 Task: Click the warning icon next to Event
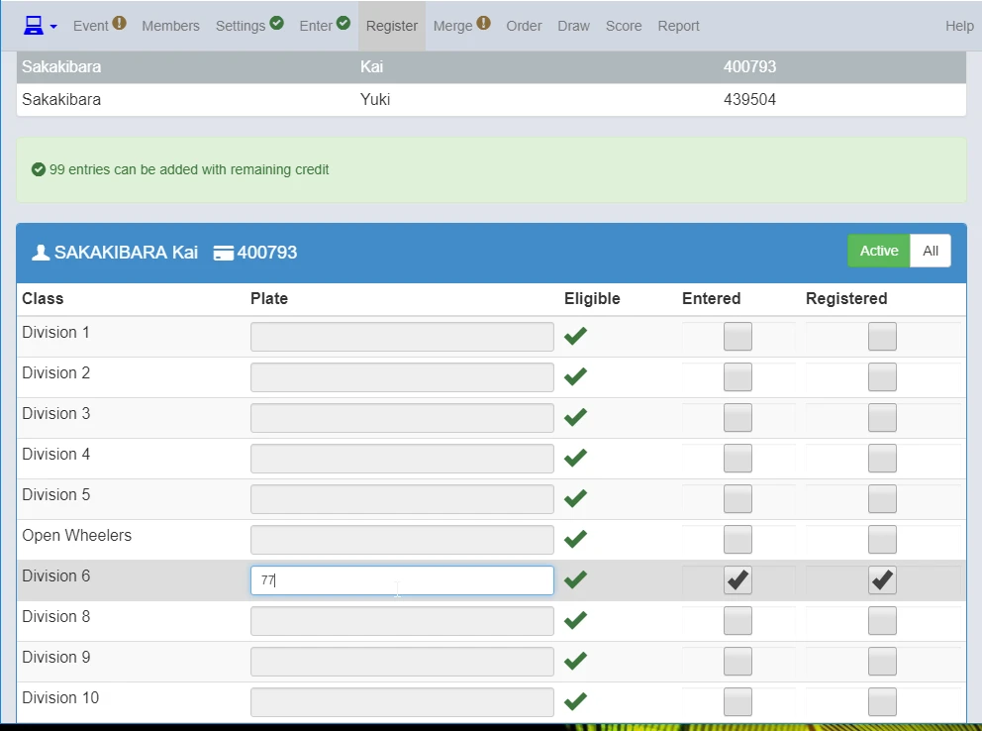pyautogui.click(x=119, y=23)
